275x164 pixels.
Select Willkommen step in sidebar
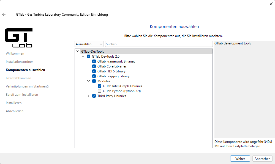pyautogui.click(x=15, y=53)
